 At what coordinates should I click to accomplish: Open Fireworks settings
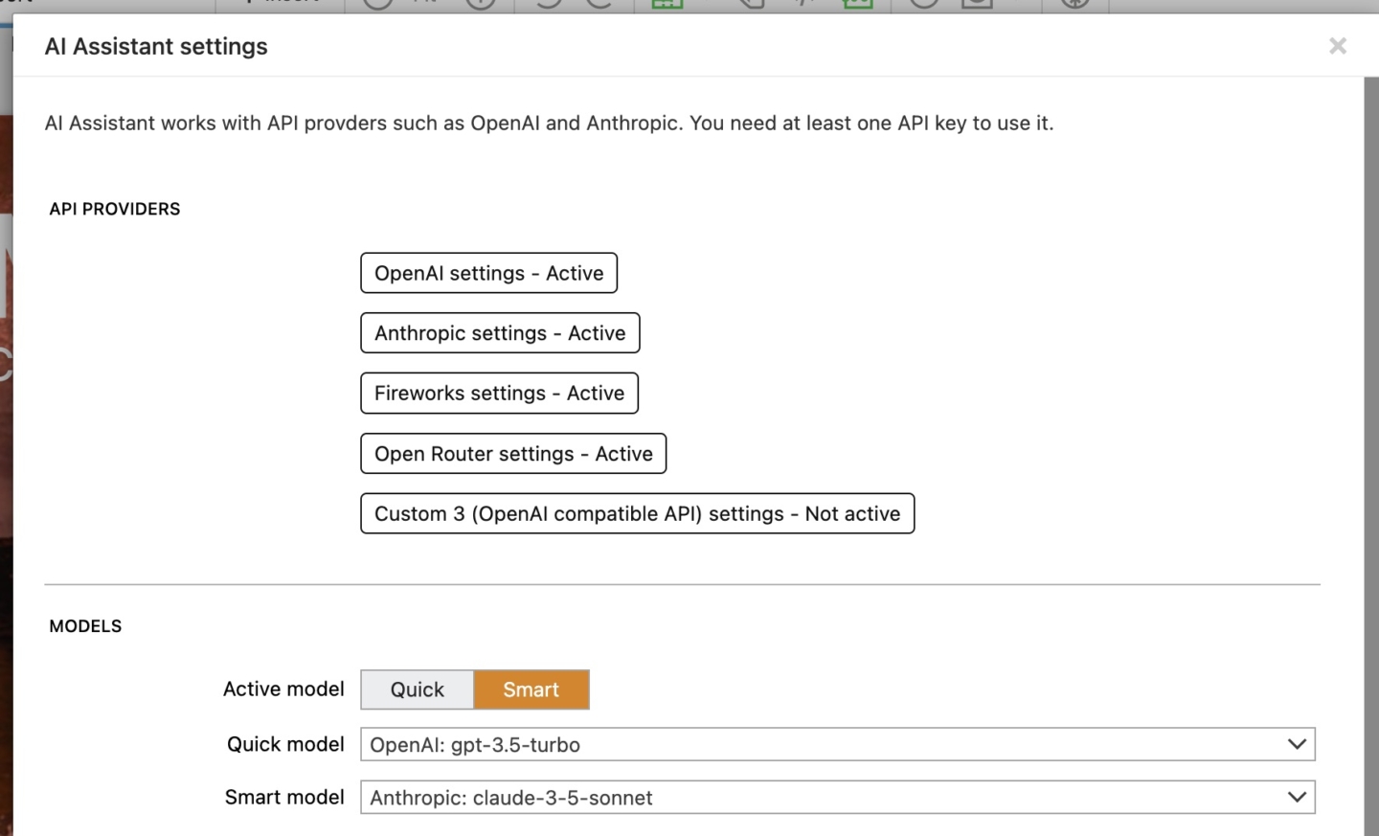click(499, 393)
